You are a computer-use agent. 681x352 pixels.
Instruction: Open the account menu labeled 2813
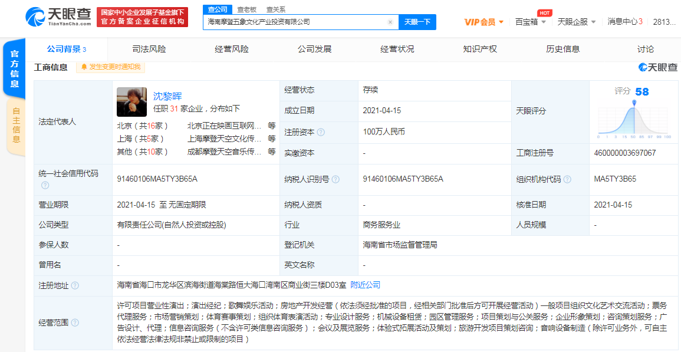pos(664,21)
